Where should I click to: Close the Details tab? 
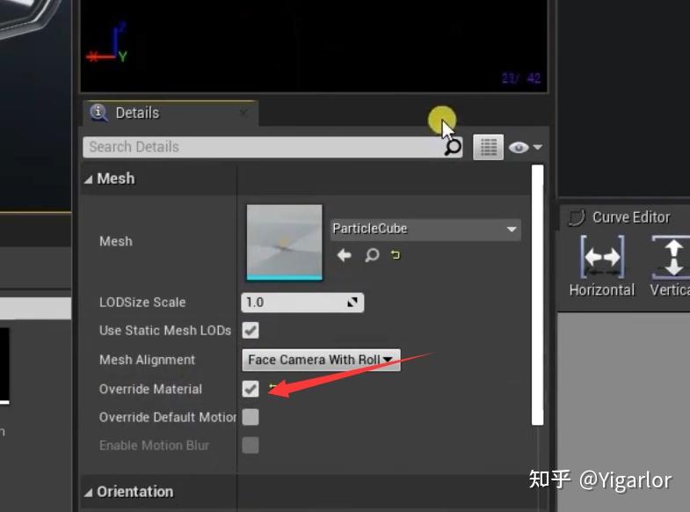[x=243, y=113]
